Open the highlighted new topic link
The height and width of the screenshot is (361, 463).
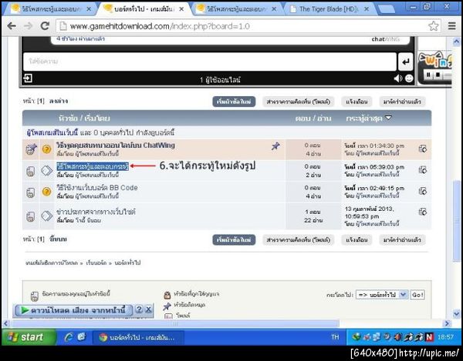93,166
